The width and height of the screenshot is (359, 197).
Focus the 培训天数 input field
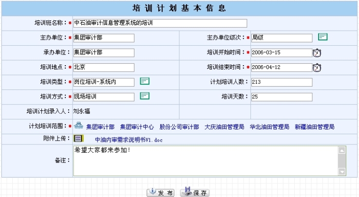coord(282,96)
